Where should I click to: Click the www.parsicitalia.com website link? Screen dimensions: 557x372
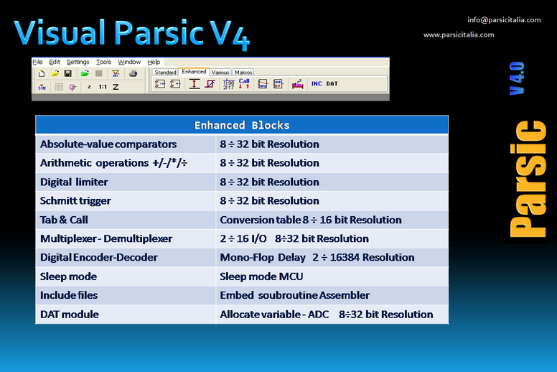(458, 34)
